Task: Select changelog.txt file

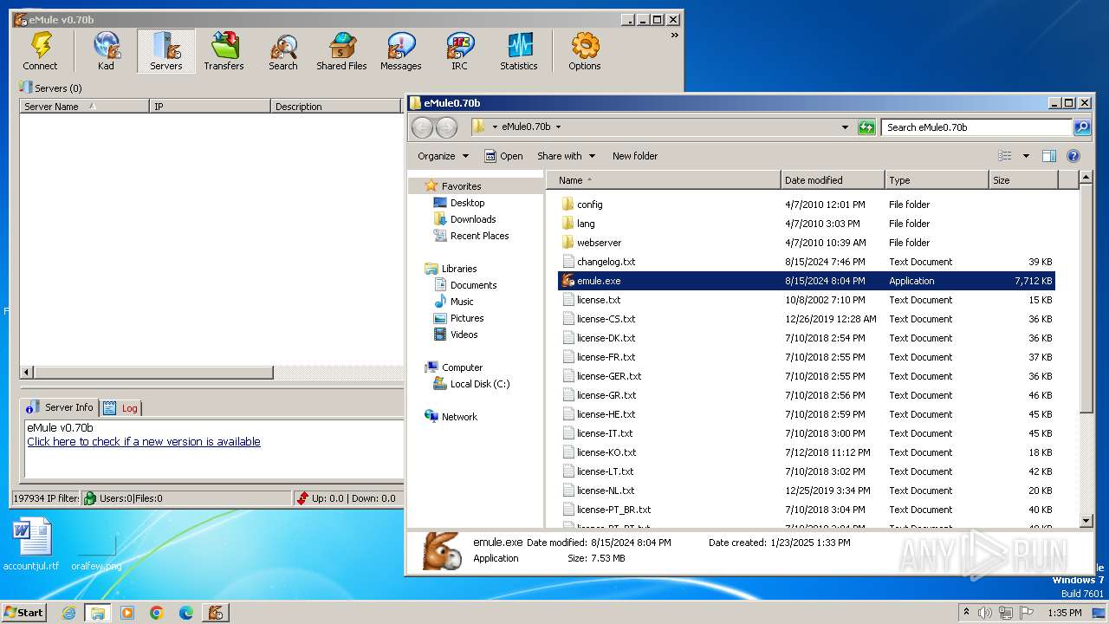Action: (807, 262)
